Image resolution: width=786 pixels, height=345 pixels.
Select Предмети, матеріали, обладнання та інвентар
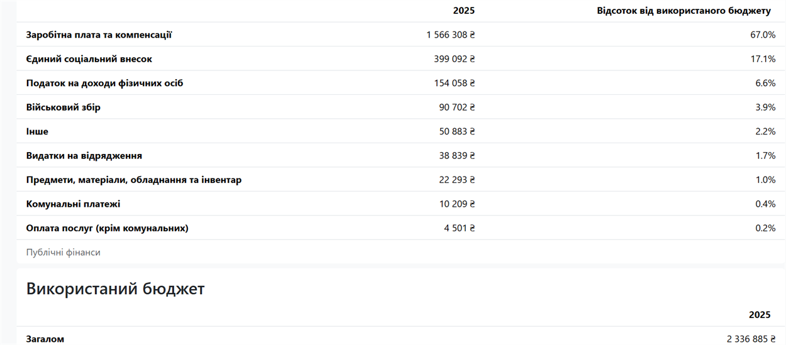[134, 180]
